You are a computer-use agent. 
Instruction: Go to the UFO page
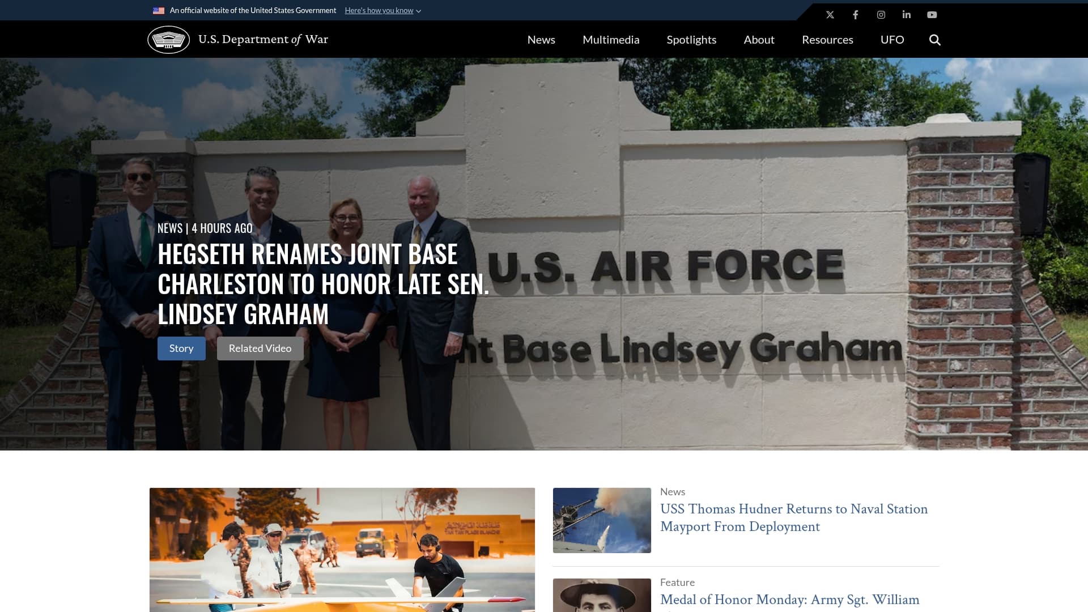click(x=892, y=40)
